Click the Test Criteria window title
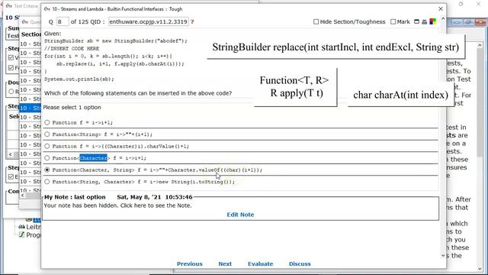Image resolution: width=488 pixels, height=275 pixels. [26, 6]
